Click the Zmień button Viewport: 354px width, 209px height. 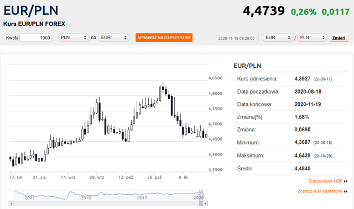click(339, 38)
